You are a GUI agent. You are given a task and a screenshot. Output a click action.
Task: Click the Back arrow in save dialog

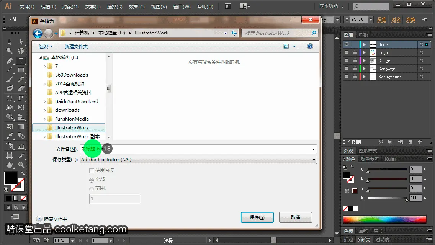[x=38, y=33]
